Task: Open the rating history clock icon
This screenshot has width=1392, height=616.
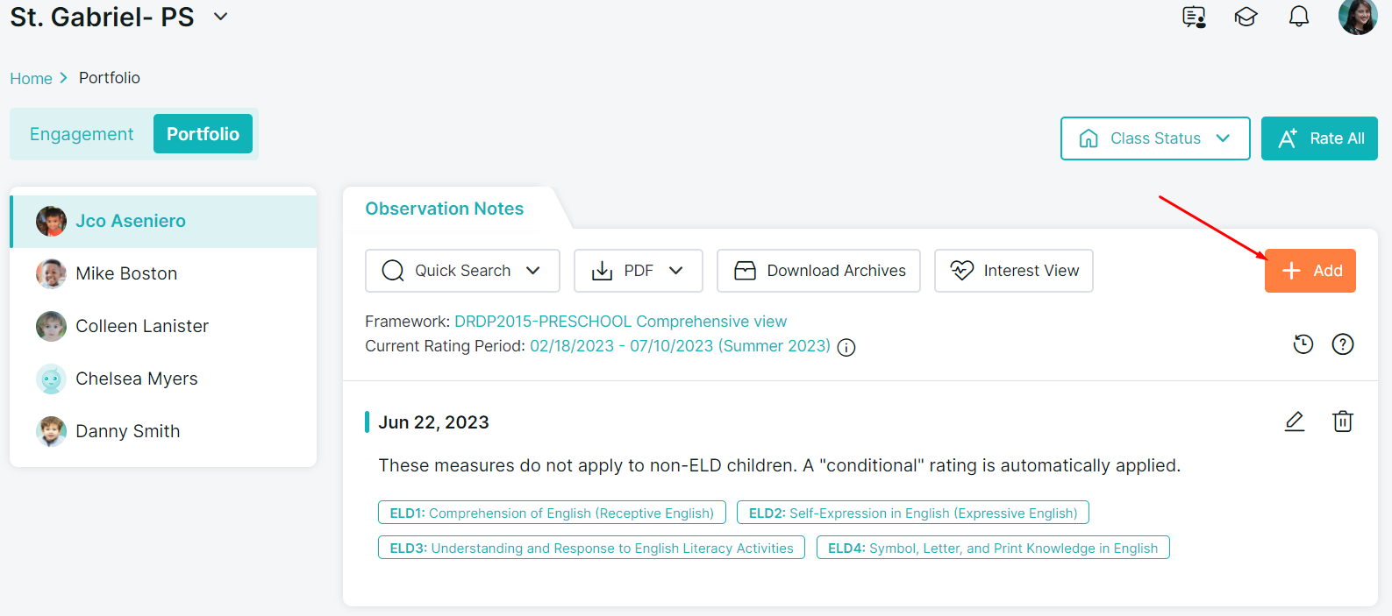Action: click(1303, 344)
